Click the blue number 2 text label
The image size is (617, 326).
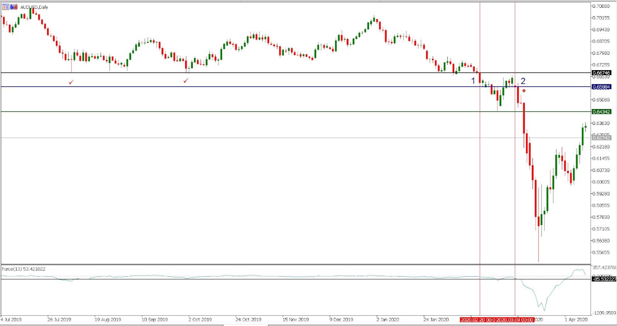tap(523, 81)
